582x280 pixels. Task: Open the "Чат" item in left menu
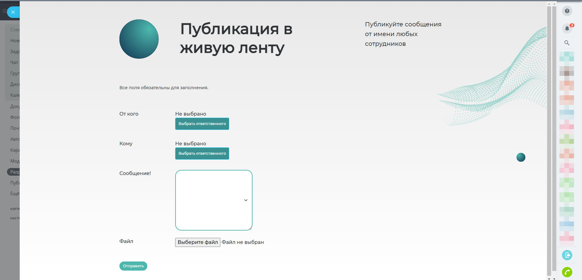point(14,62)
